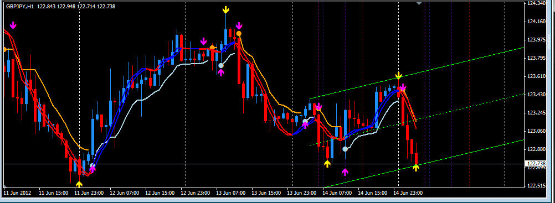The width and height of the screenshot is (555, 203).
Task: Select yellow up arrow under 14 Jun 03:00 candle
Action: click(x=327, y=164)
